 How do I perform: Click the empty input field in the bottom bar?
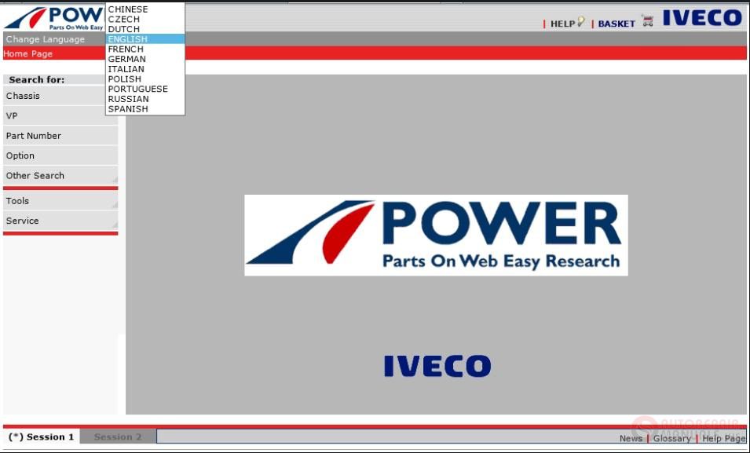point(314,437)
